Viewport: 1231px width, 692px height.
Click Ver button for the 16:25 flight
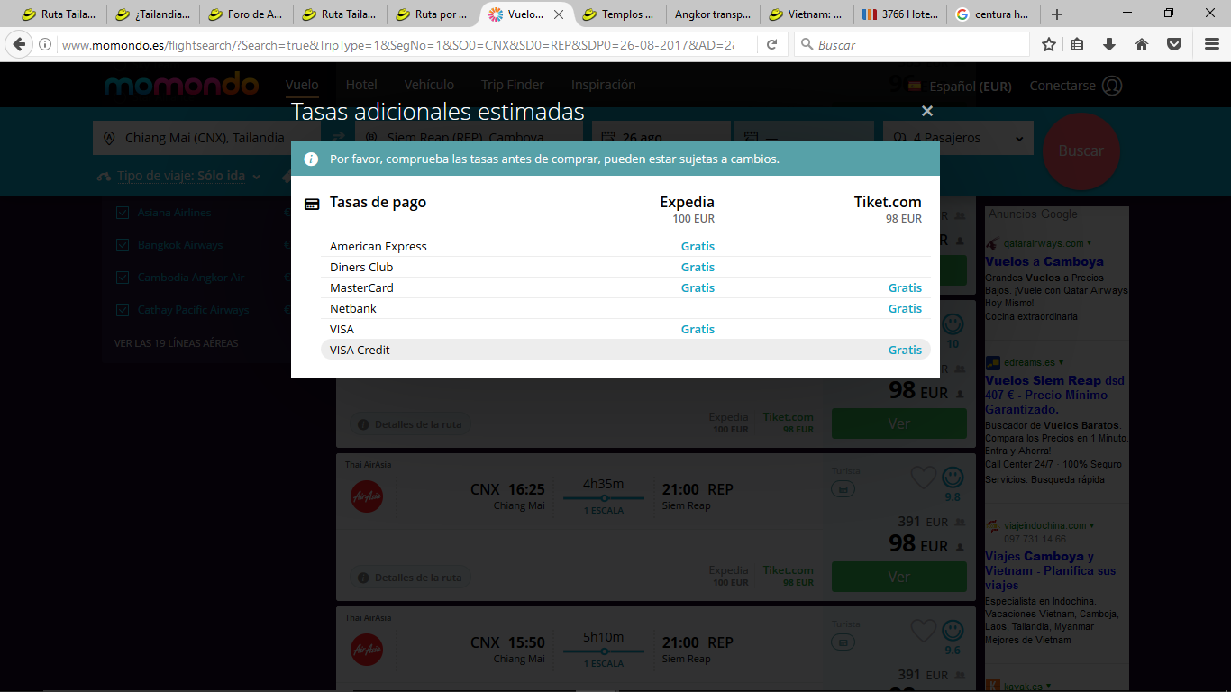[x=898, y=577]
